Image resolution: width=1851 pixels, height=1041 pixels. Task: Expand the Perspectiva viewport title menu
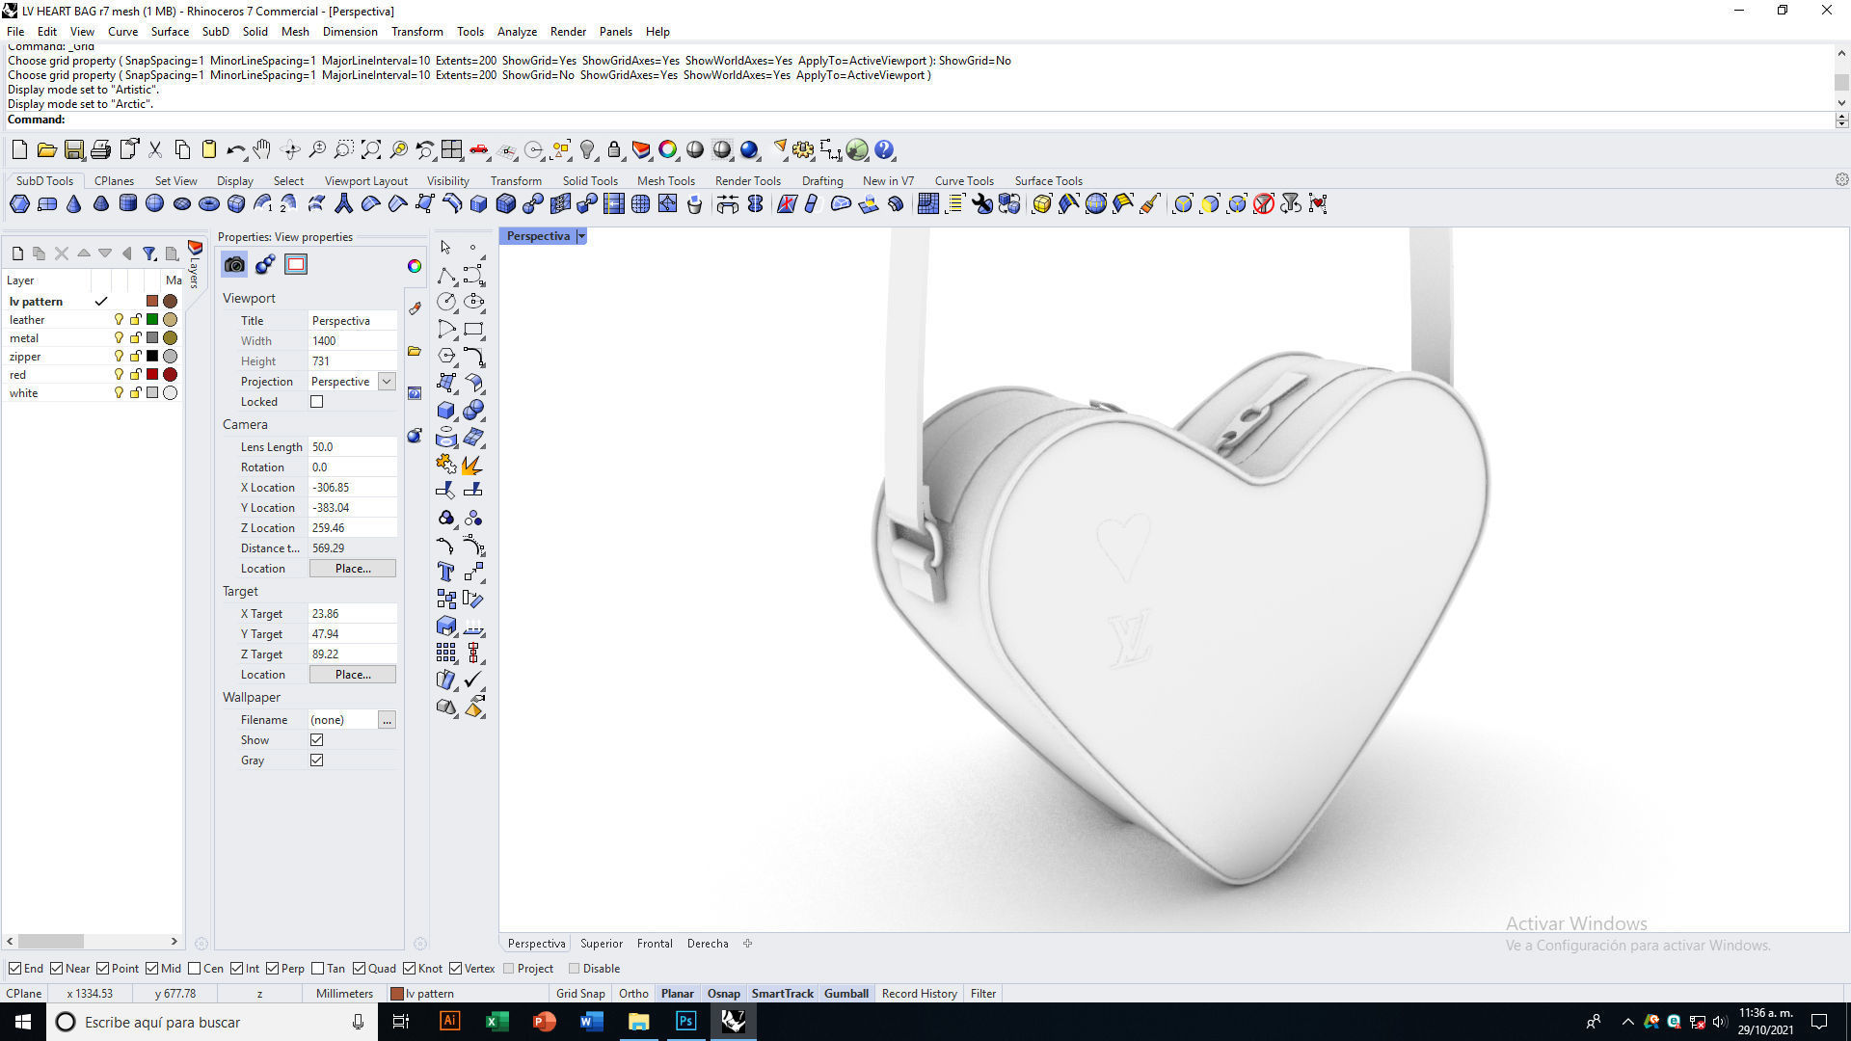(581, 236)
